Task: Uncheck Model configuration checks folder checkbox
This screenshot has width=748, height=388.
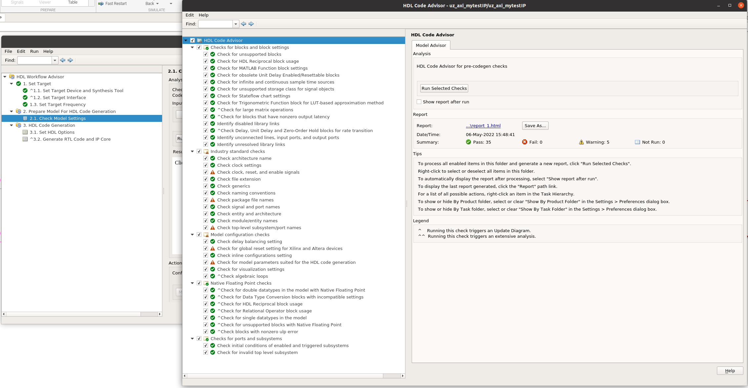Action: (x=199, y=235)
